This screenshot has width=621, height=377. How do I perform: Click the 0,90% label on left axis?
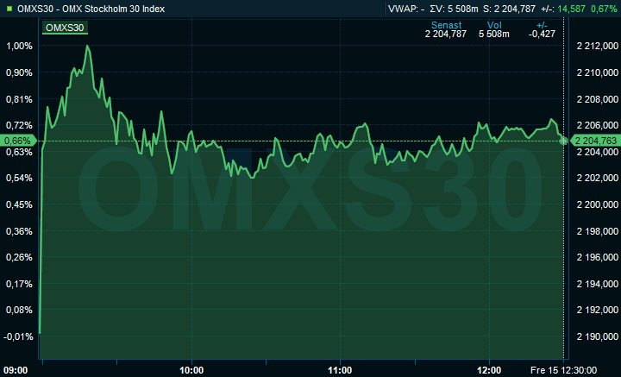pos(19,72)
